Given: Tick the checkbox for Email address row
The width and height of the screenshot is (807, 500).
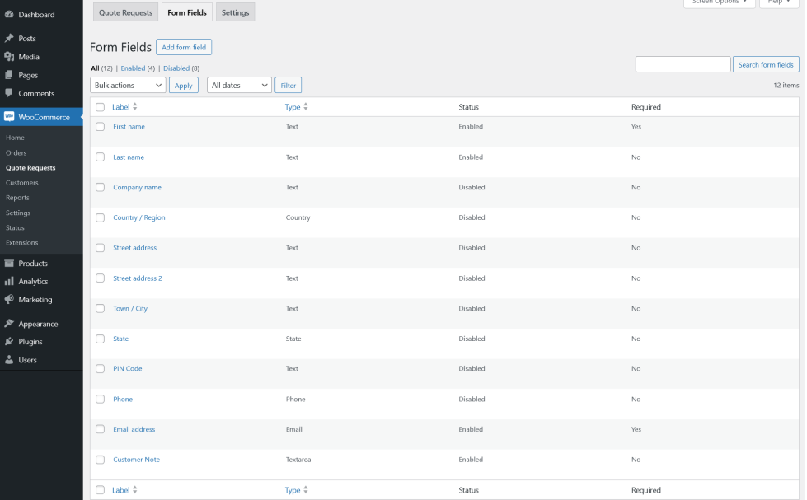Looking at the screenshot, I should [101, 429].
